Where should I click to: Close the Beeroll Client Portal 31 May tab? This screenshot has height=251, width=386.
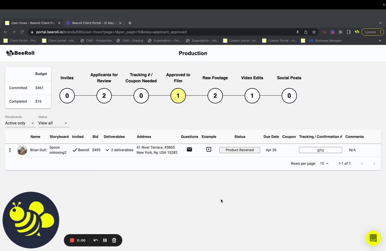[x=120, y=23]
